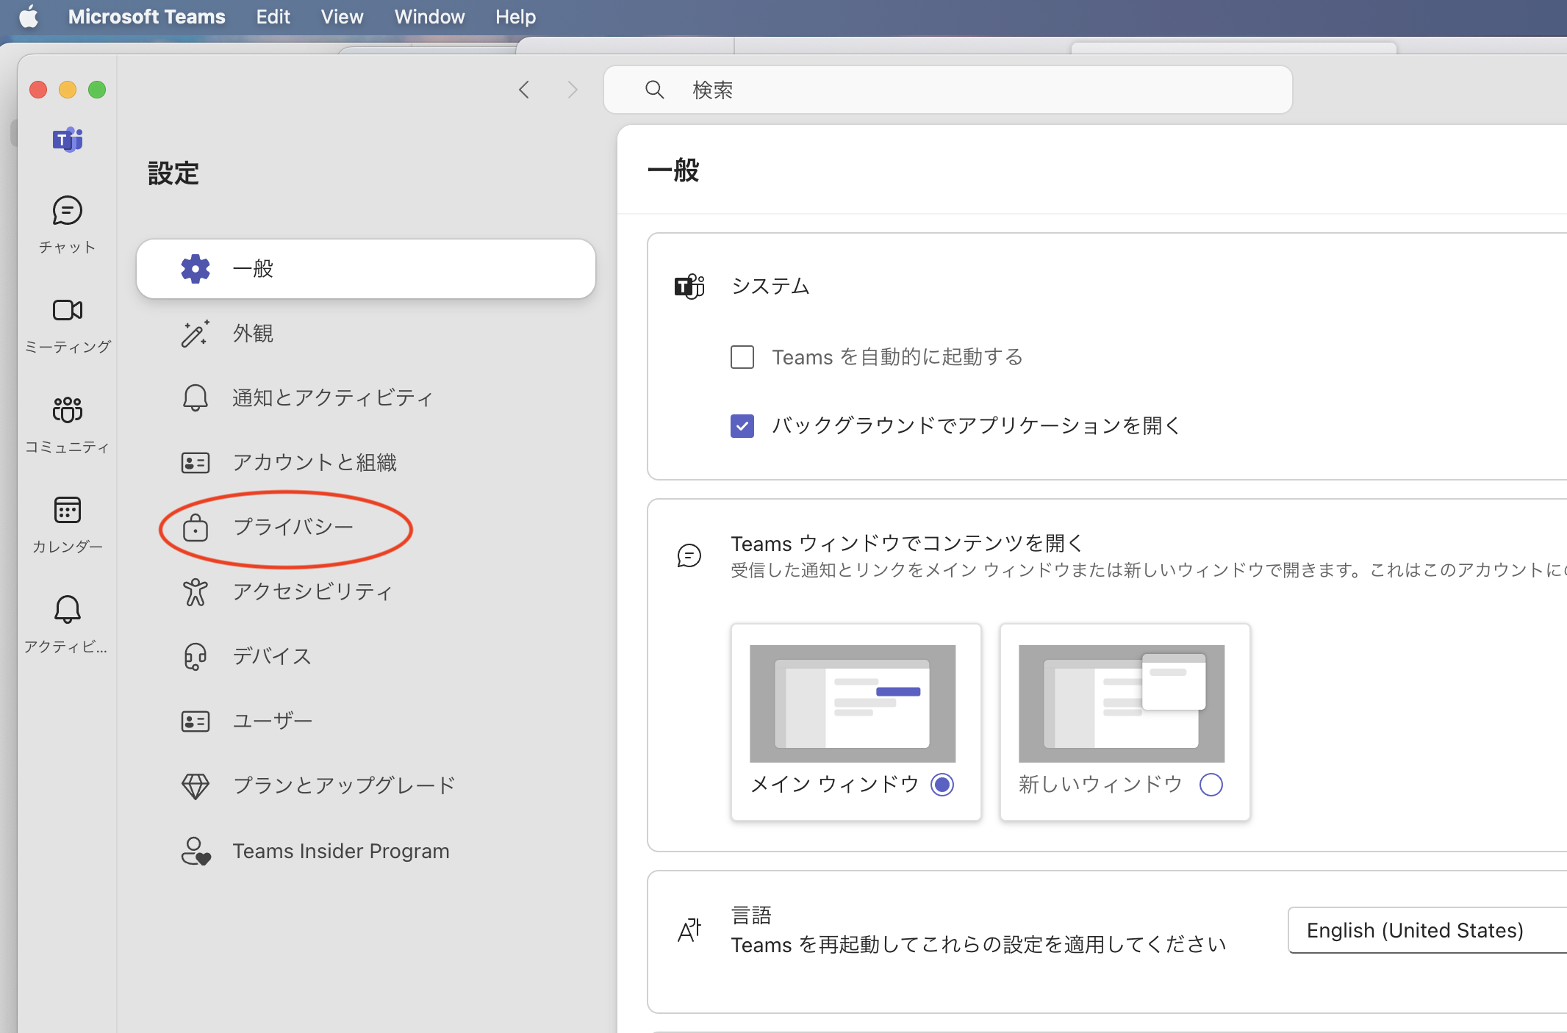
Task: Uncheck バックグラウンドでアプリケーションを開く checkbox
Action: pyautogui.click(x=742, y=426)
